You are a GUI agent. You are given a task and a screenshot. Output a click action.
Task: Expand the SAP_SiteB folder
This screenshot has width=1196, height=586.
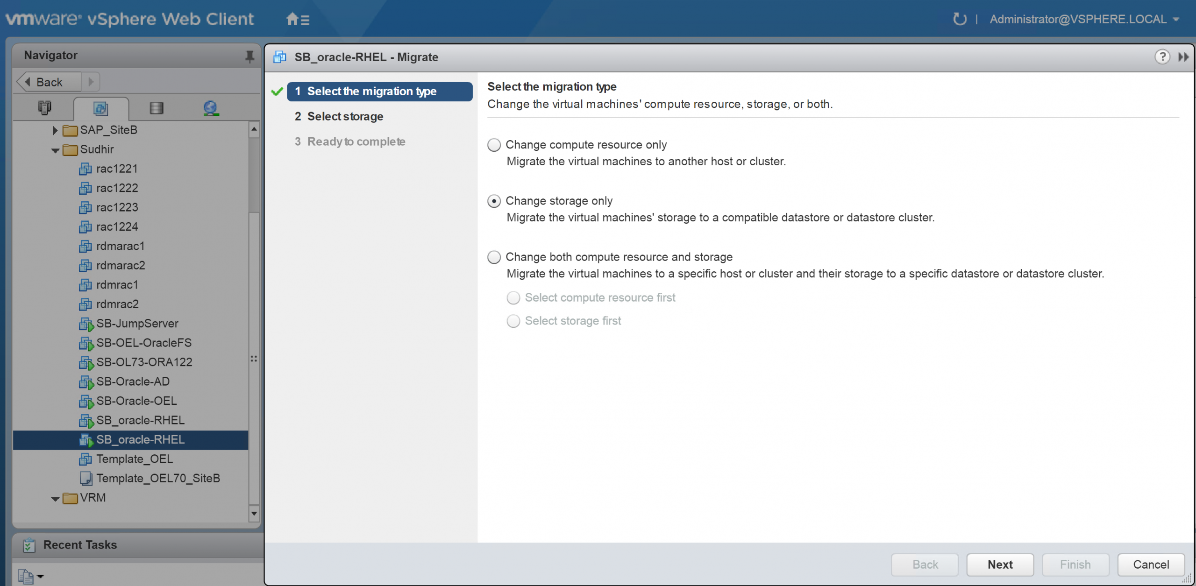[x=55, y=130]
